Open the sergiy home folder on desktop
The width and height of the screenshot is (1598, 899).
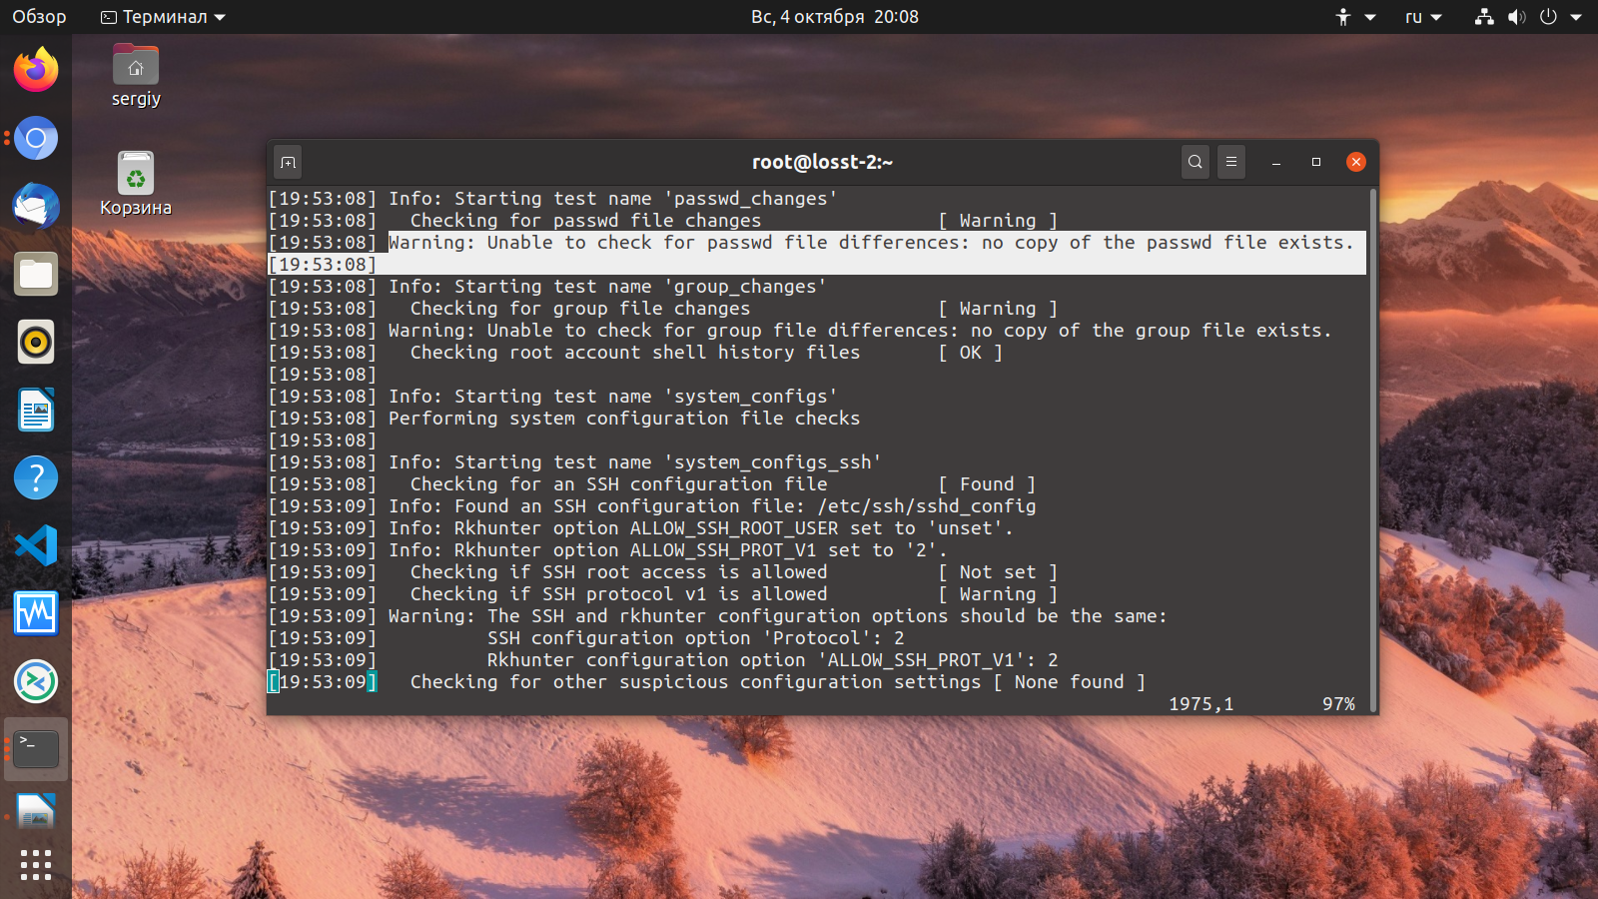[136, 76]
